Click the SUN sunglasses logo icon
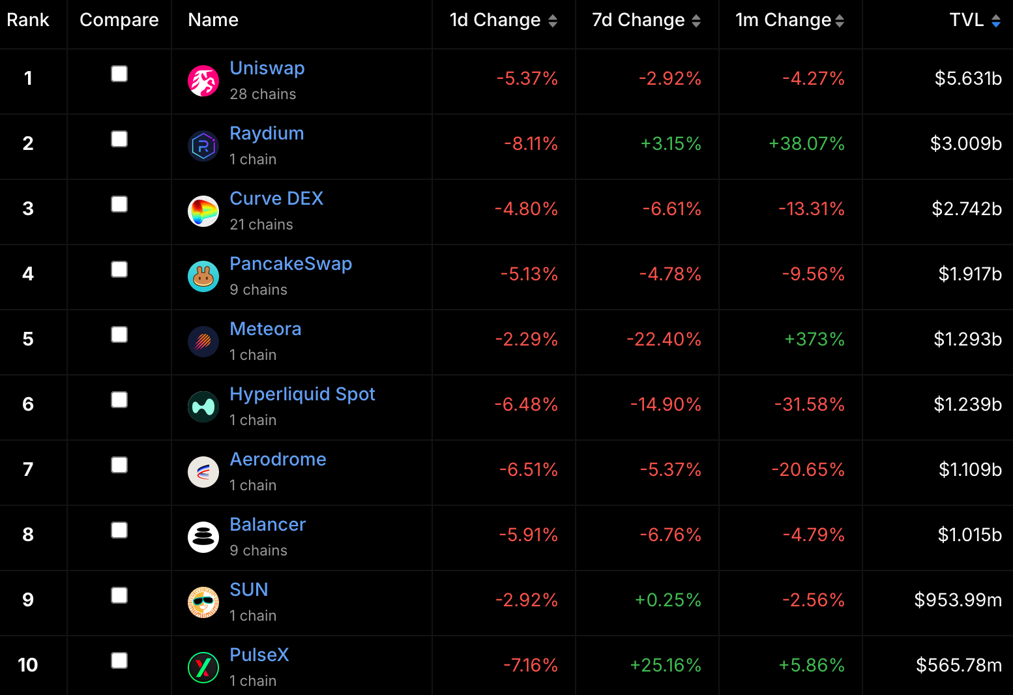Screen dimensions: 1013x695 tap(203, 602)
